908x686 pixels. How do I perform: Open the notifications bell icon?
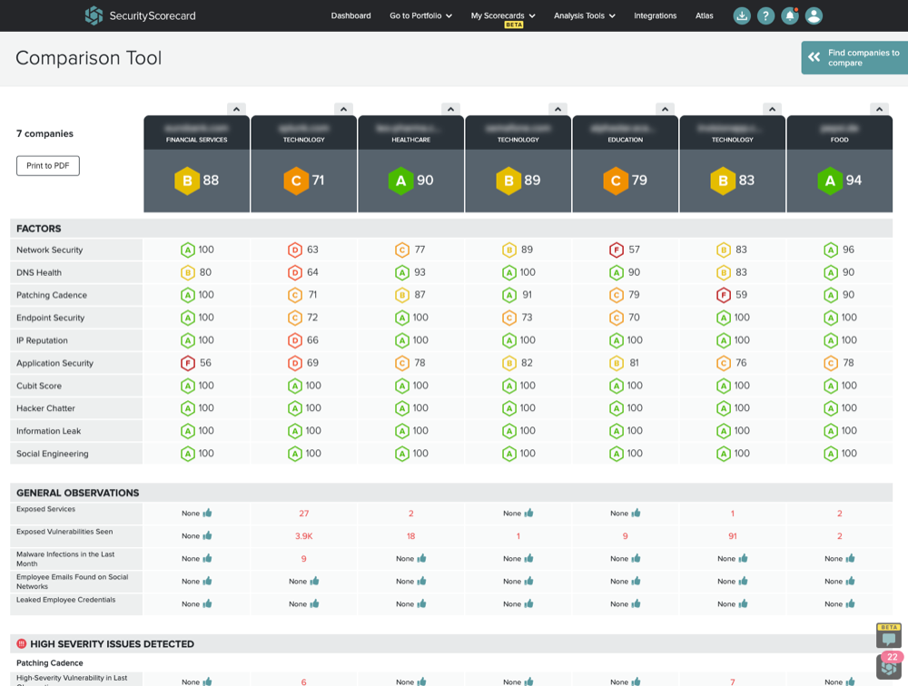click(x=790, y=15)
